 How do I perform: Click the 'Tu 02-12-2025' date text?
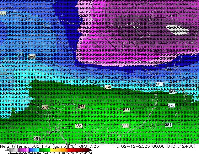[132, 146]
